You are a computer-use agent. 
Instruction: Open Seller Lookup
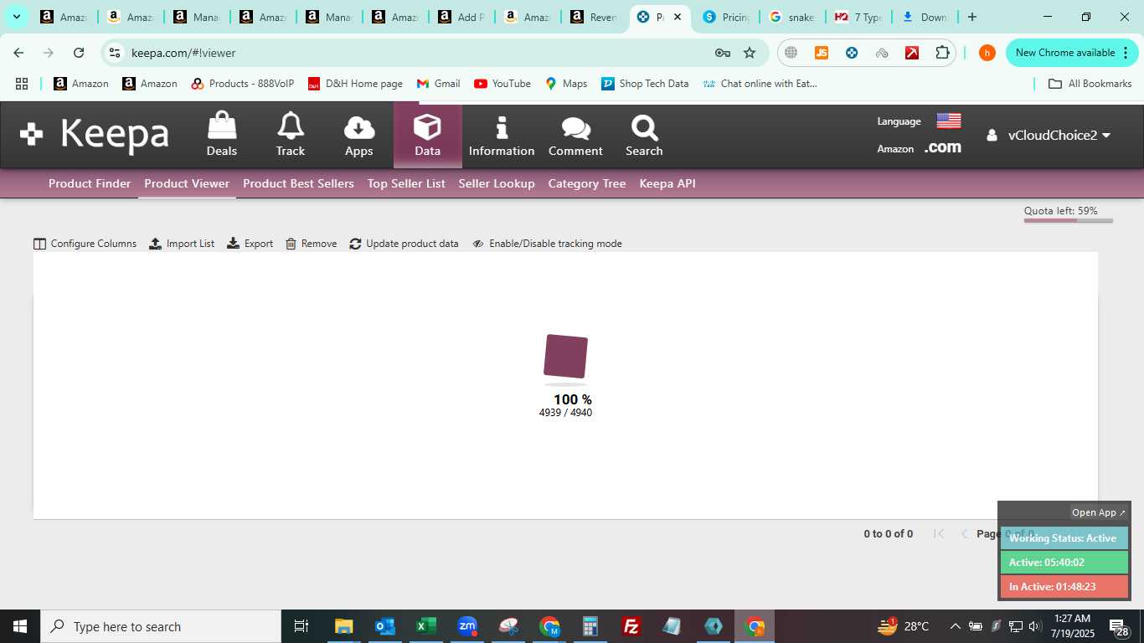tap(497, 183)
